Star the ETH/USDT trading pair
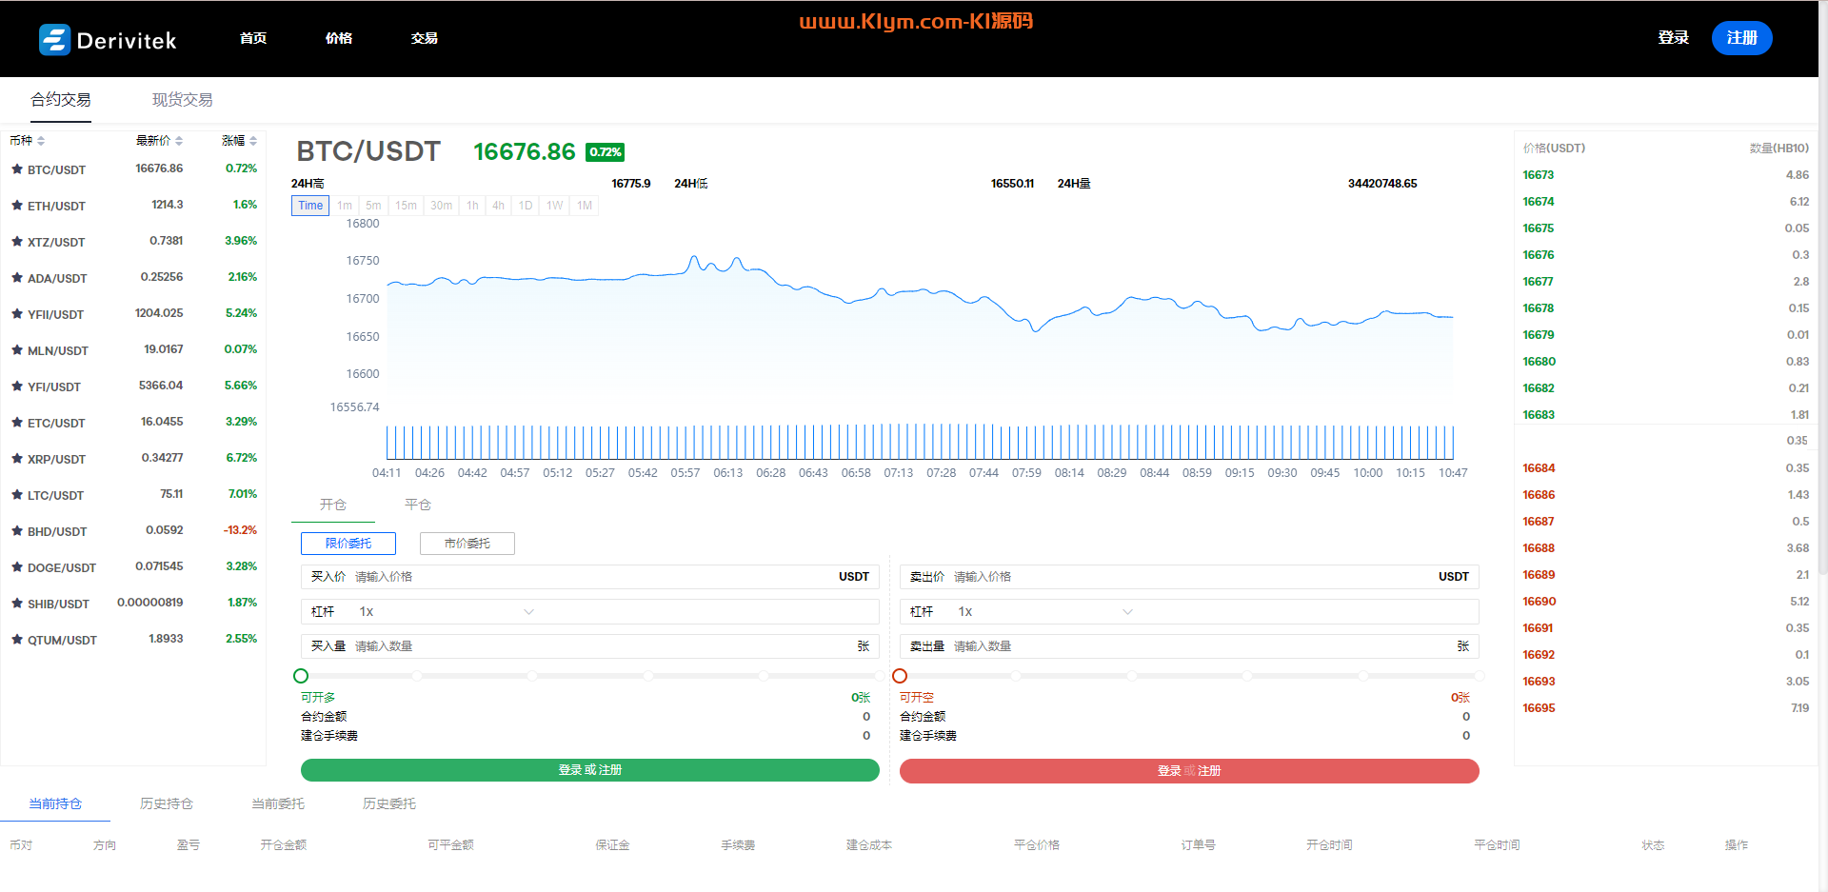1828x892 pixels. click(17, 206)
